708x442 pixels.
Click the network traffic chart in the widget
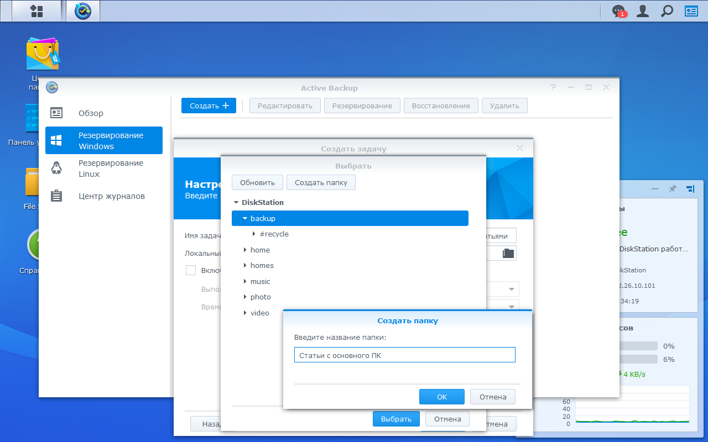(633, 404)
